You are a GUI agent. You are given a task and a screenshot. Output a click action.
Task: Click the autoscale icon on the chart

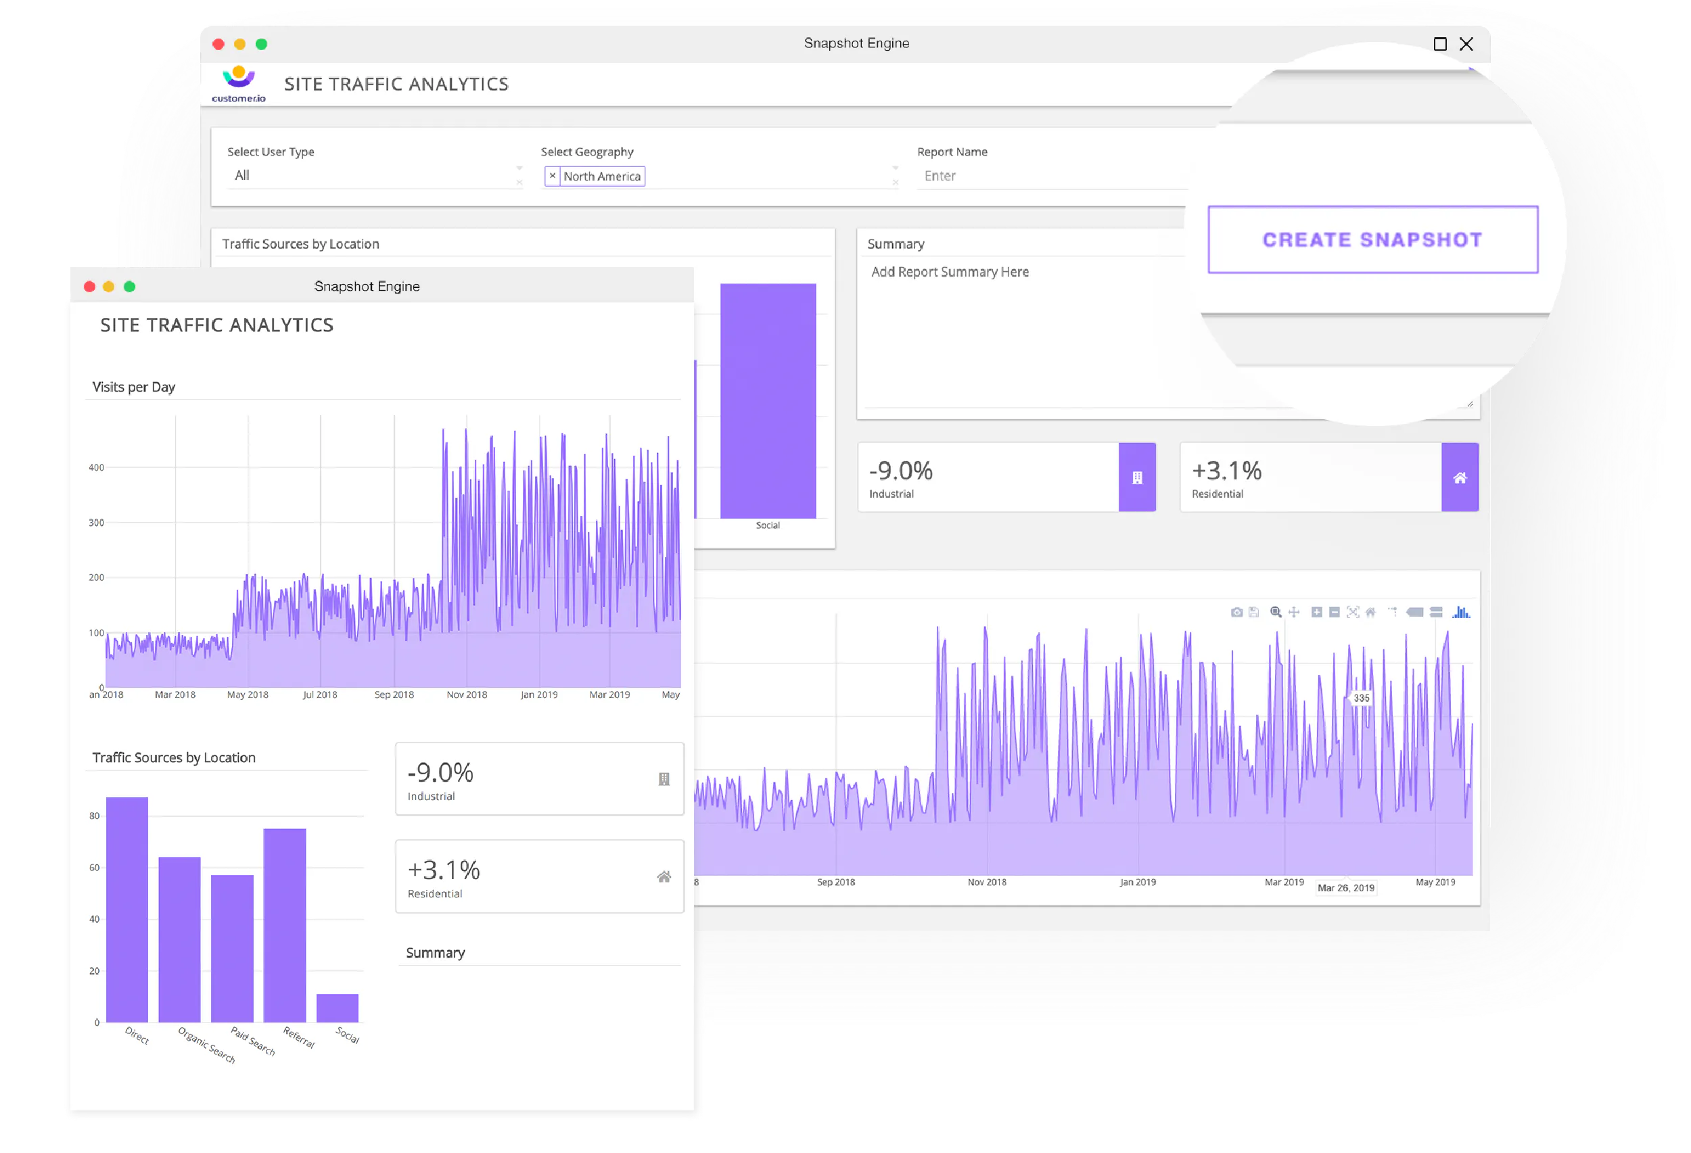coord(1352,613)
